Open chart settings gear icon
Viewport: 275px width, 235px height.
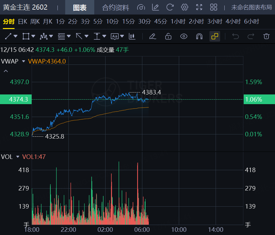pyautogui.click(x=185, y=7)
